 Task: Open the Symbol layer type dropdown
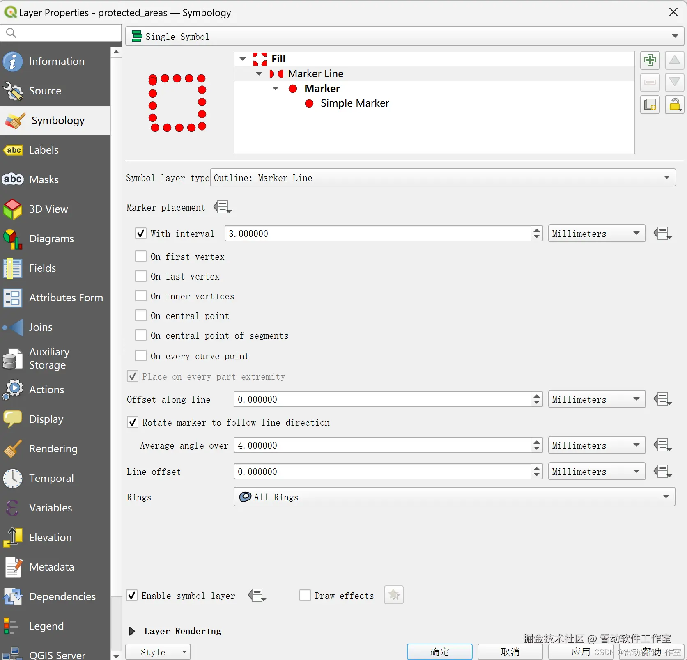point(443,178)
